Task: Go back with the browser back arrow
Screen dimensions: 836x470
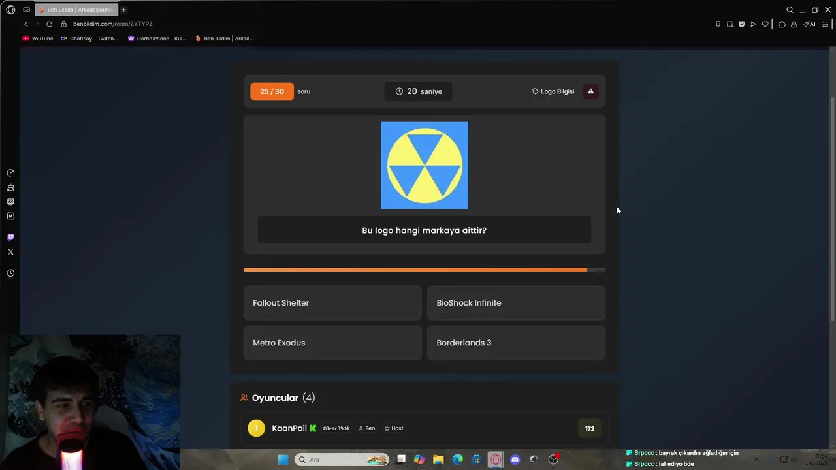Action: 26,24
